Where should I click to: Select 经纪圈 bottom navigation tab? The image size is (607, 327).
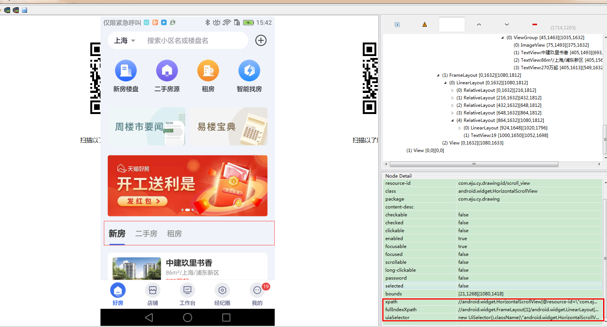pyautogui.click(x=222, y=294)
